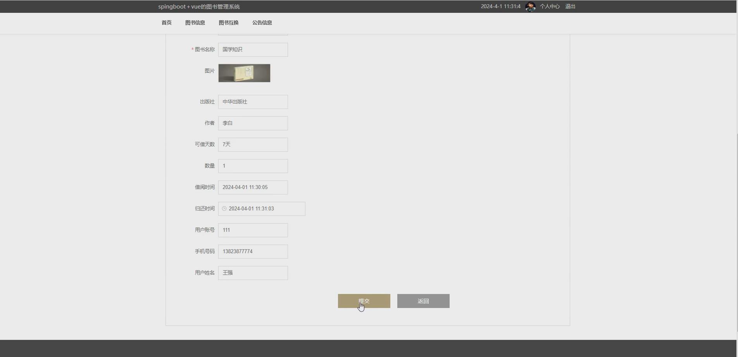The height and width of the screenshot is (357, 738).
Task: Open the 图书信息 menu item
Action: click(195, 23)
